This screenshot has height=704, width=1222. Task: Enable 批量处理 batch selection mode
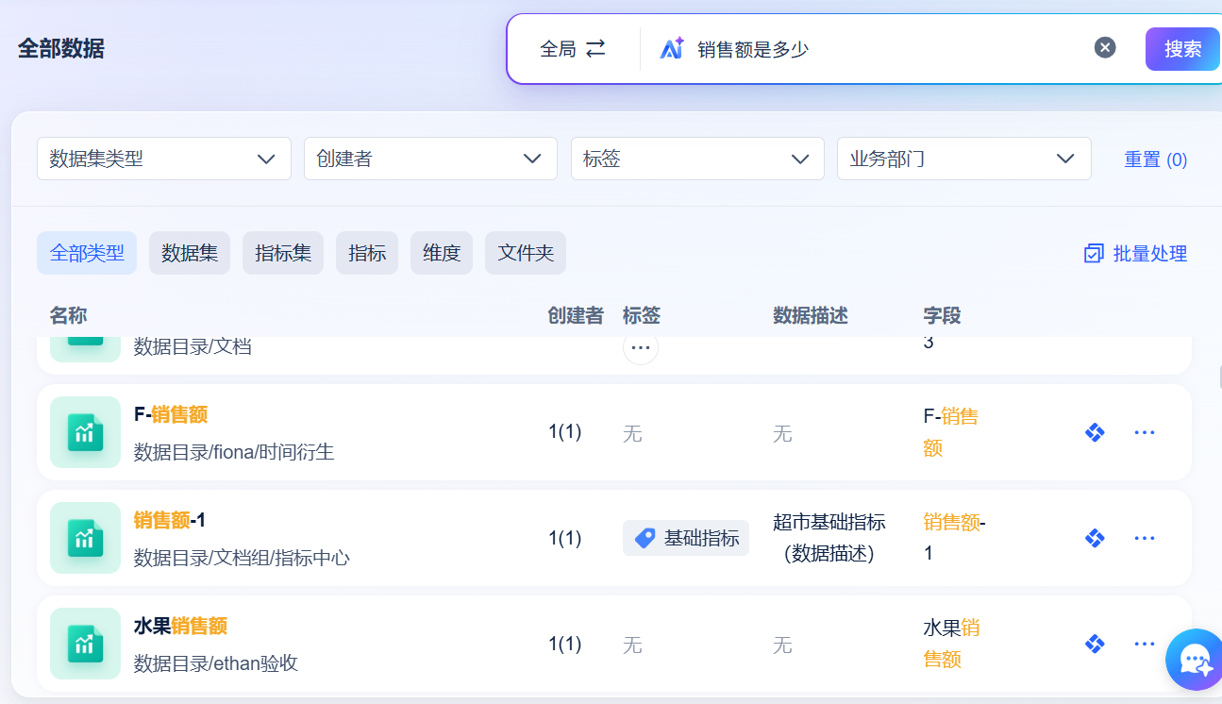(1135, 254)
